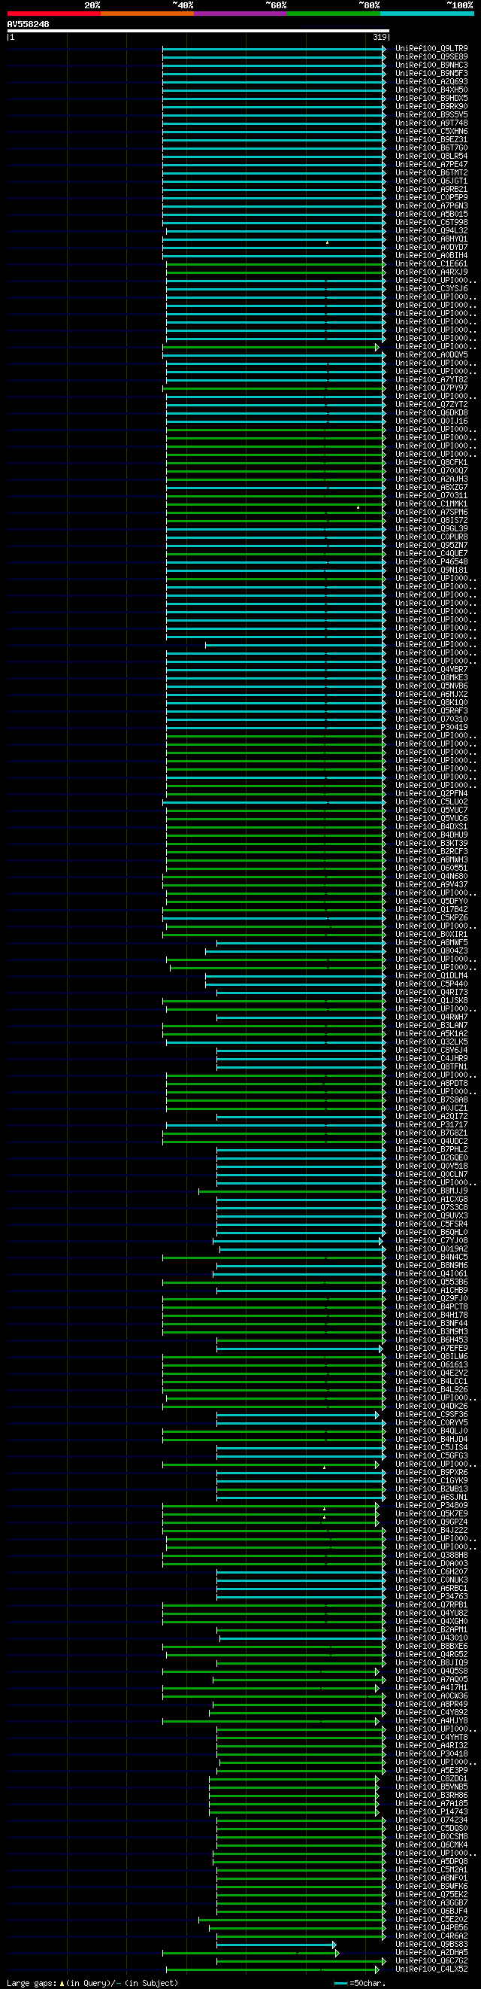Select label UniRef100_Q94L32
This screenshot has height=1989, width=481.
click(x=431, y=231)
